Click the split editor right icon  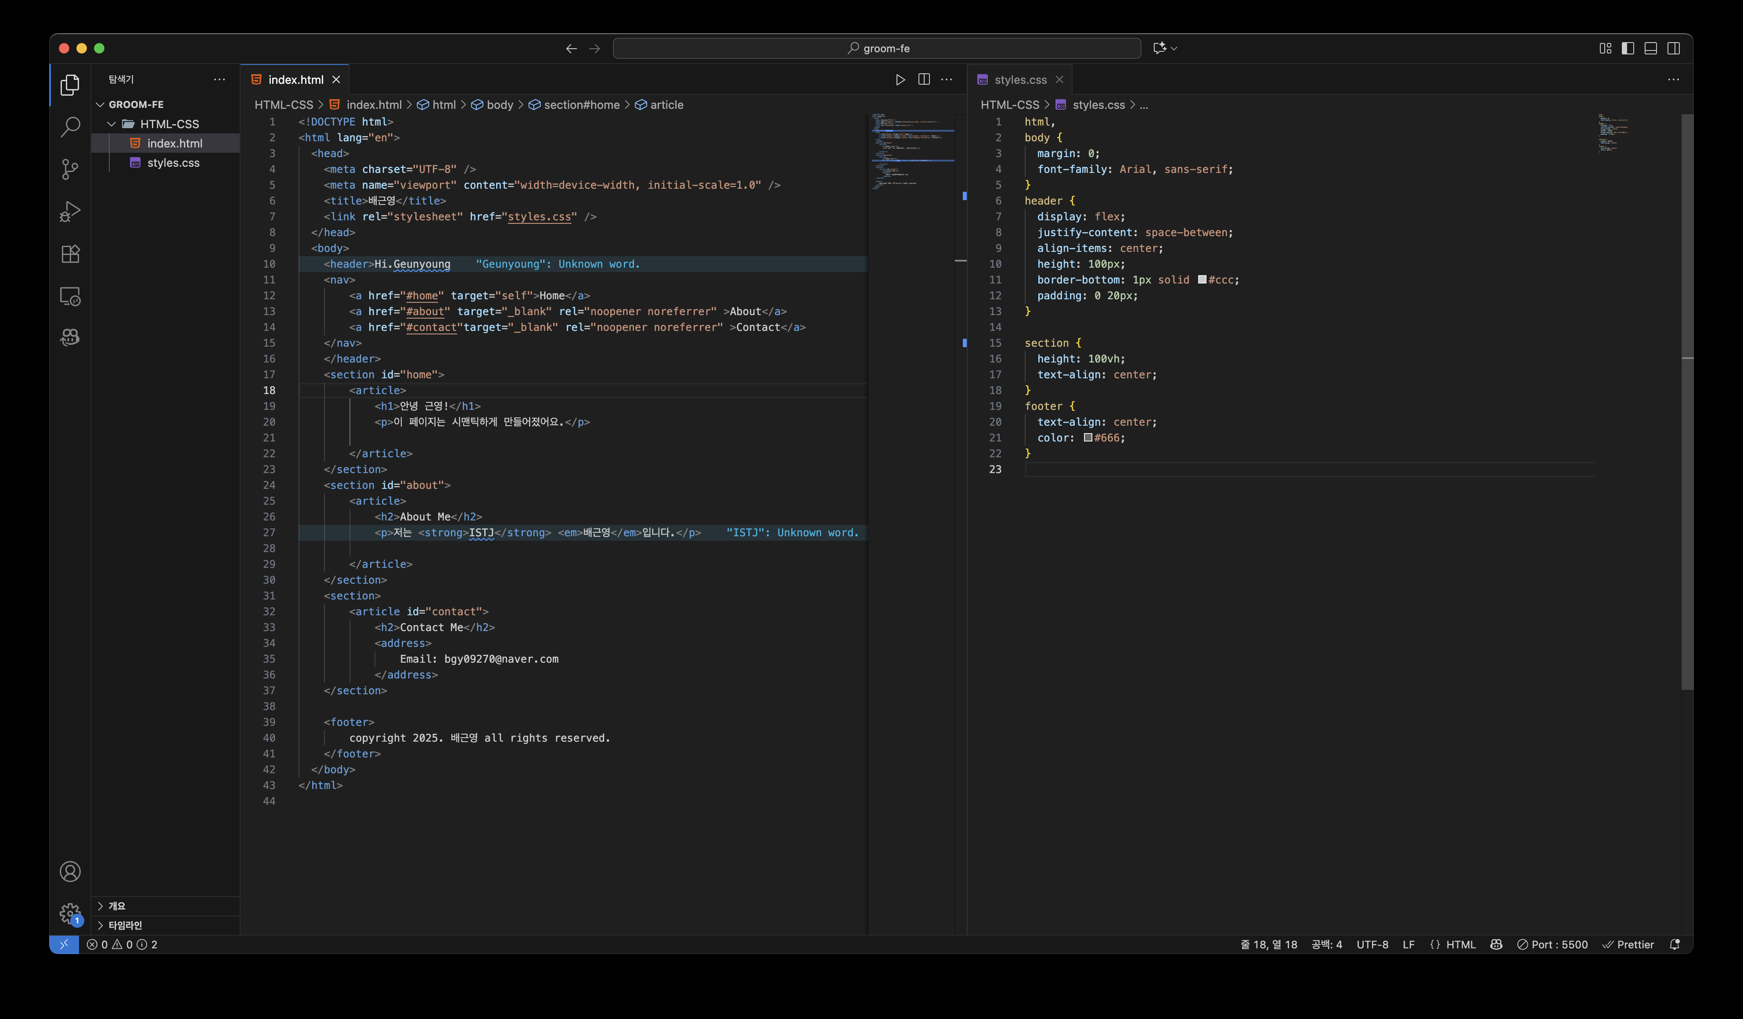(x=923, y=79)
